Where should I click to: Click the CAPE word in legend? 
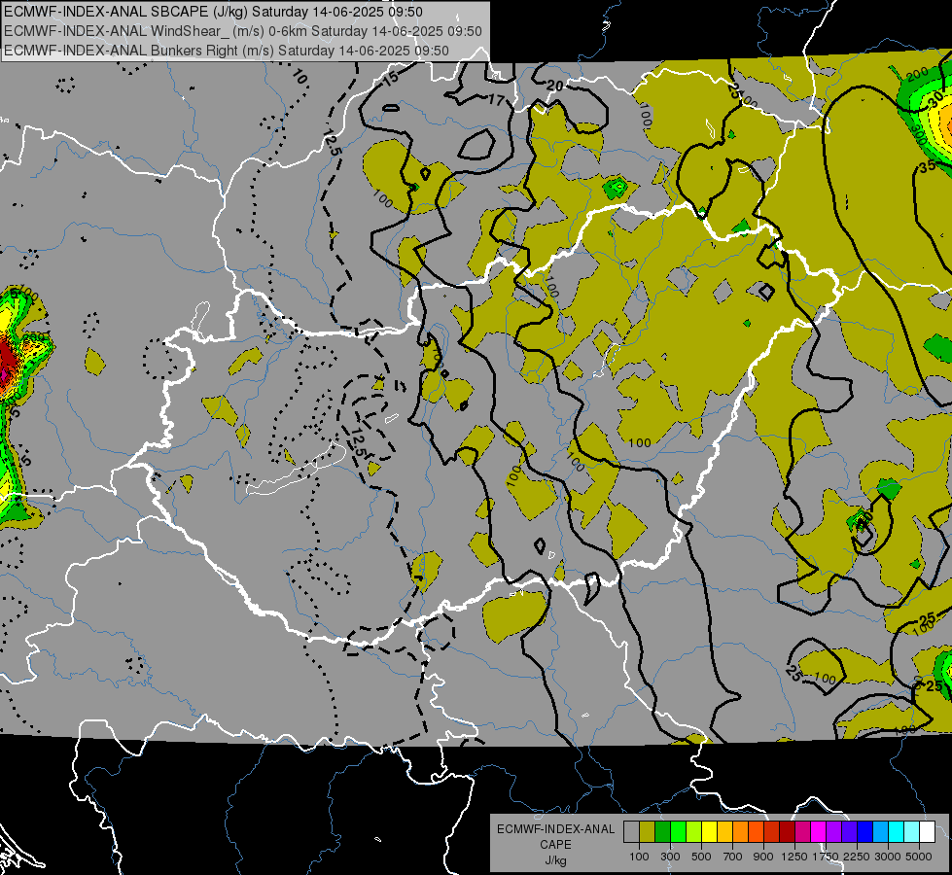tap(555, 844)
